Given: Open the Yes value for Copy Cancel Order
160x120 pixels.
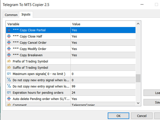Looking at the screenshot, I should tap(103, 42).
